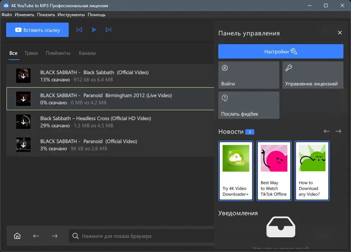Click download thumbnail of Paranoid Official Video

coord(23,145)
